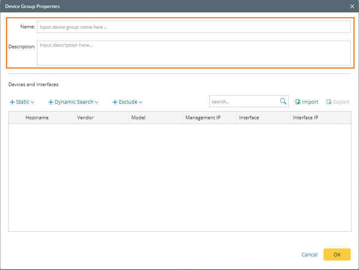Click into the Description text area

(193, 53)
